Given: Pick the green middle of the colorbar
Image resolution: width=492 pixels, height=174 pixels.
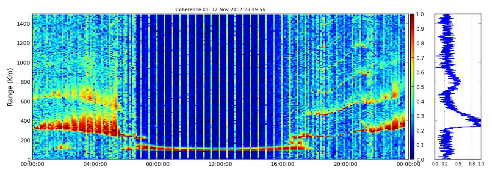Looking at the screenshot, I should coord(412,87).
